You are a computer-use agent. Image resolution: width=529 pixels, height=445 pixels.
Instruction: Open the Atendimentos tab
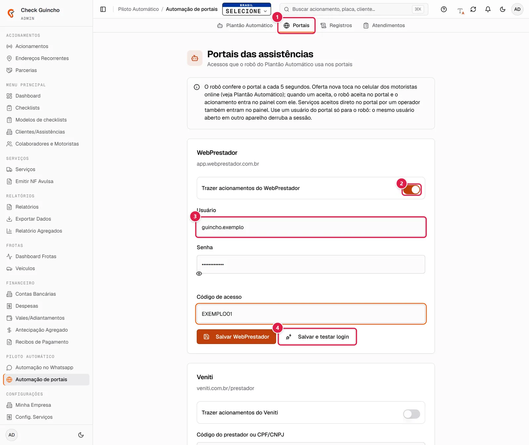coord(384,25)
